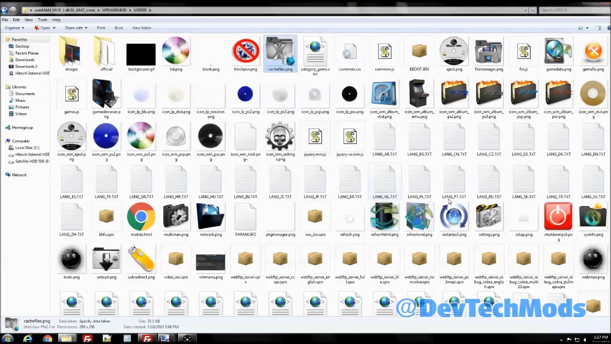Collapse the Libraries tree group
611x344 pixels.
click(3, 87)
